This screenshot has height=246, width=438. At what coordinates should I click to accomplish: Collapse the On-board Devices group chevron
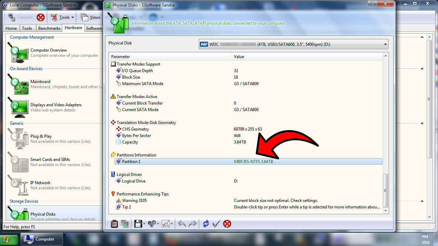point(422,69)
